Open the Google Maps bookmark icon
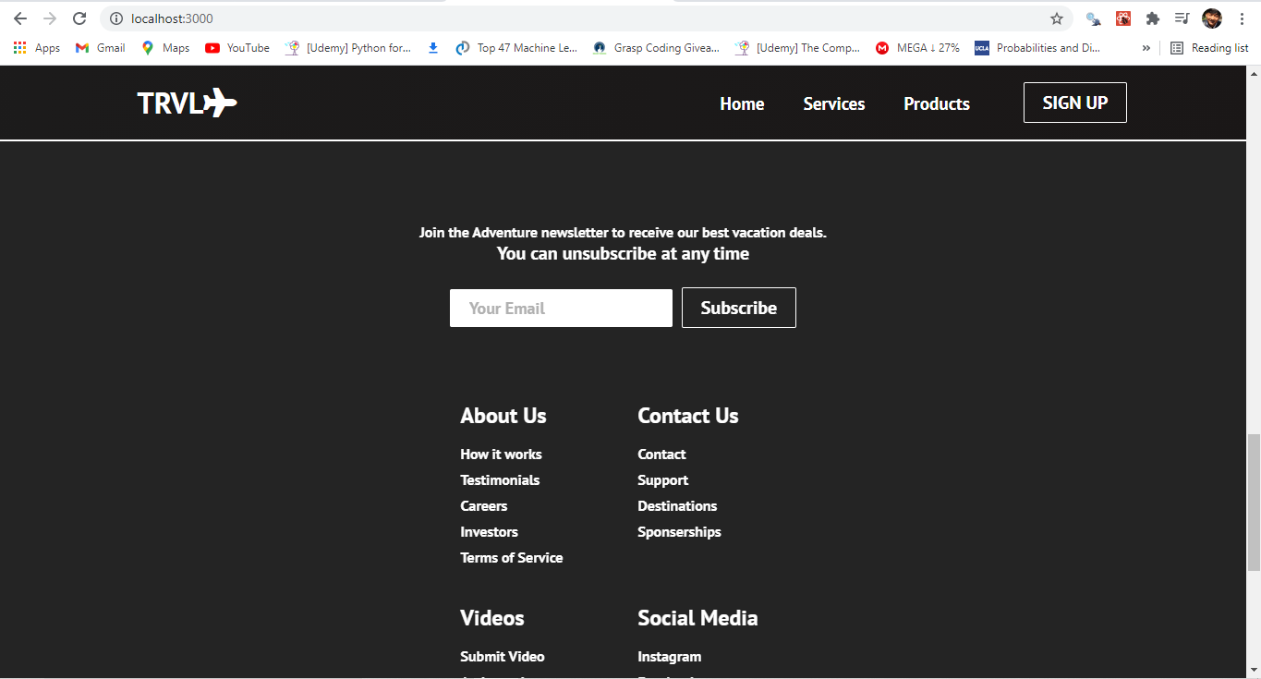 click(148, 47)
